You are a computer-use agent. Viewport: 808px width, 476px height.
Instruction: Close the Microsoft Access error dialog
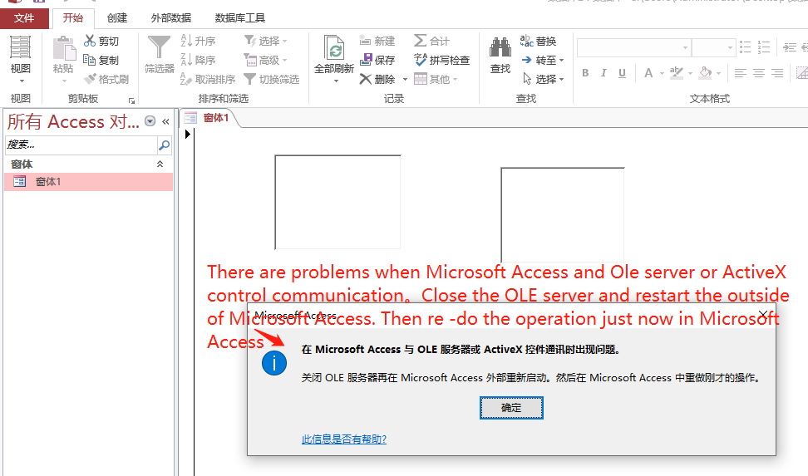coord(764,315)
